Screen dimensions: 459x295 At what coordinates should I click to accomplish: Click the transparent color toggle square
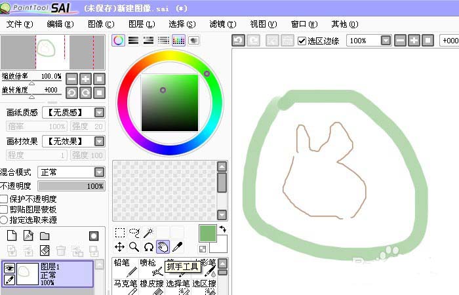pyautogui.click(x=203, y=249)
